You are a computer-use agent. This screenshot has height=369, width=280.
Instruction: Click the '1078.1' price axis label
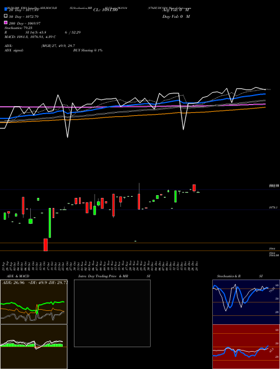[x=273, y=207]
